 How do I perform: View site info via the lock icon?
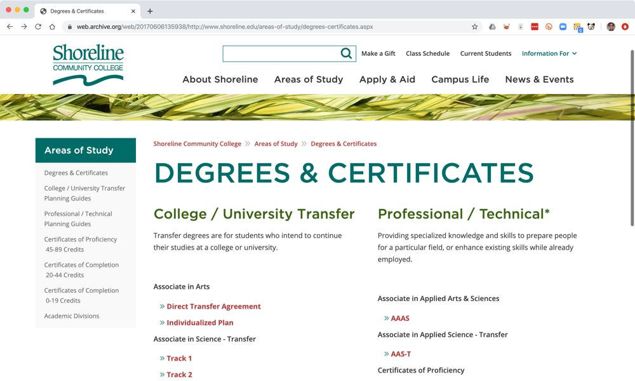coord(70,27)
